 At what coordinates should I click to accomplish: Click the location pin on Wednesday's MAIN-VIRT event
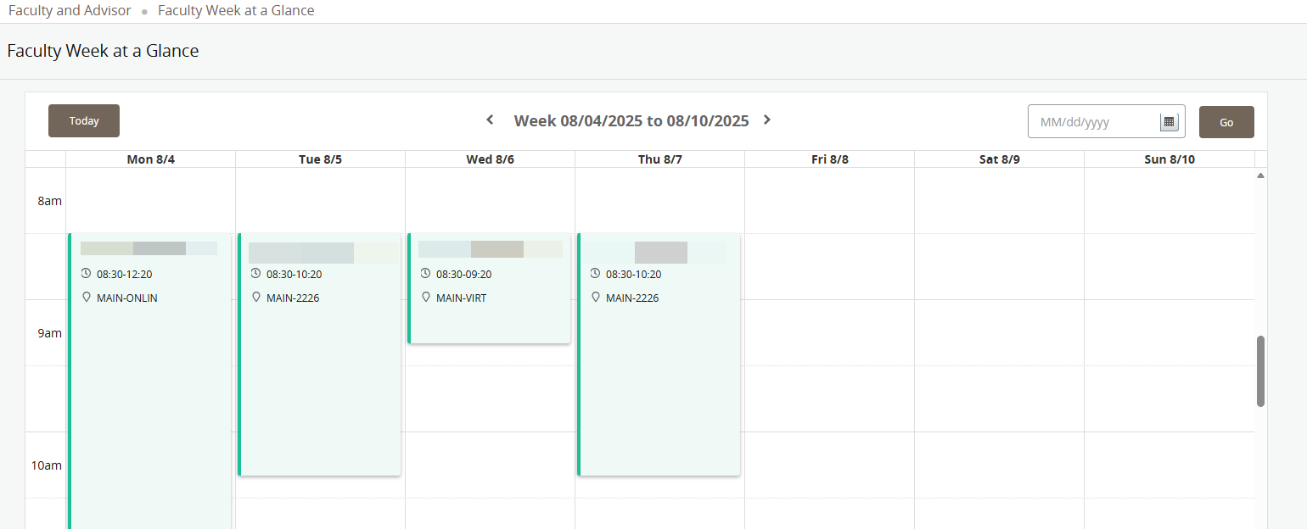(x=426, y=297)
